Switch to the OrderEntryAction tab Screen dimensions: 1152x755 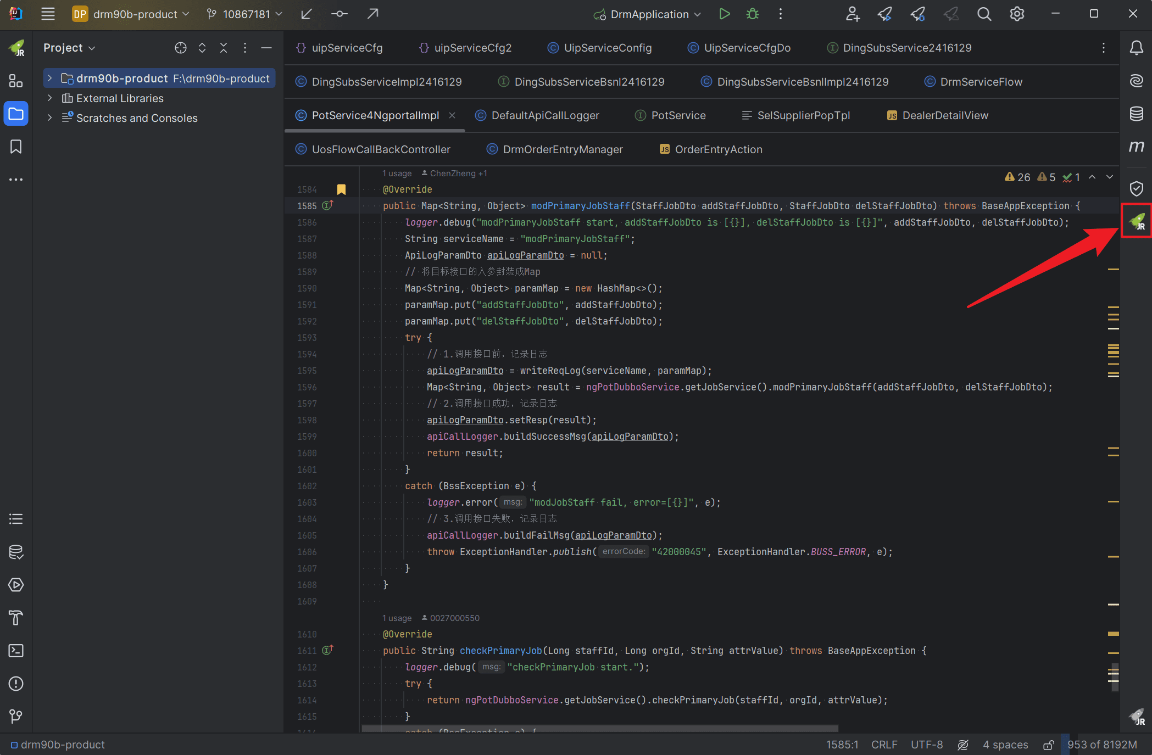(x=718, y=149)
